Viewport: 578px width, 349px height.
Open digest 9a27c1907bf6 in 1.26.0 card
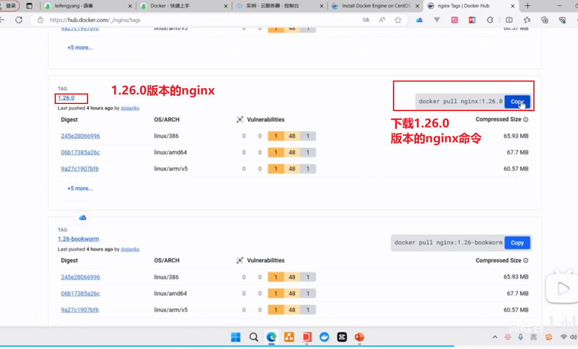tap(80, 169)
